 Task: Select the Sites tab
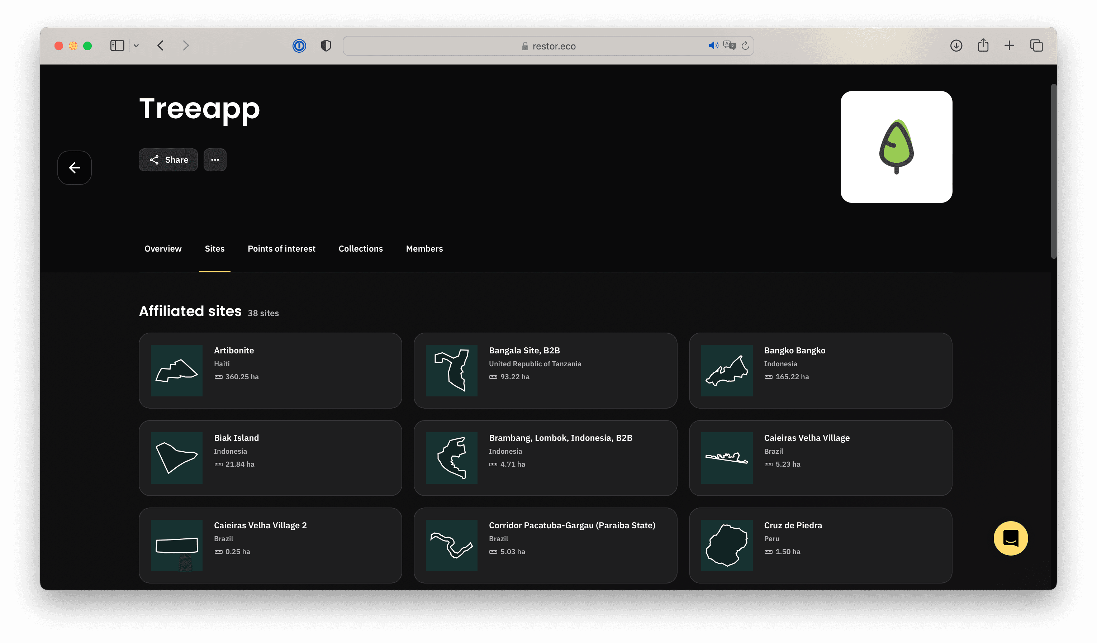[x=215, y=249]
